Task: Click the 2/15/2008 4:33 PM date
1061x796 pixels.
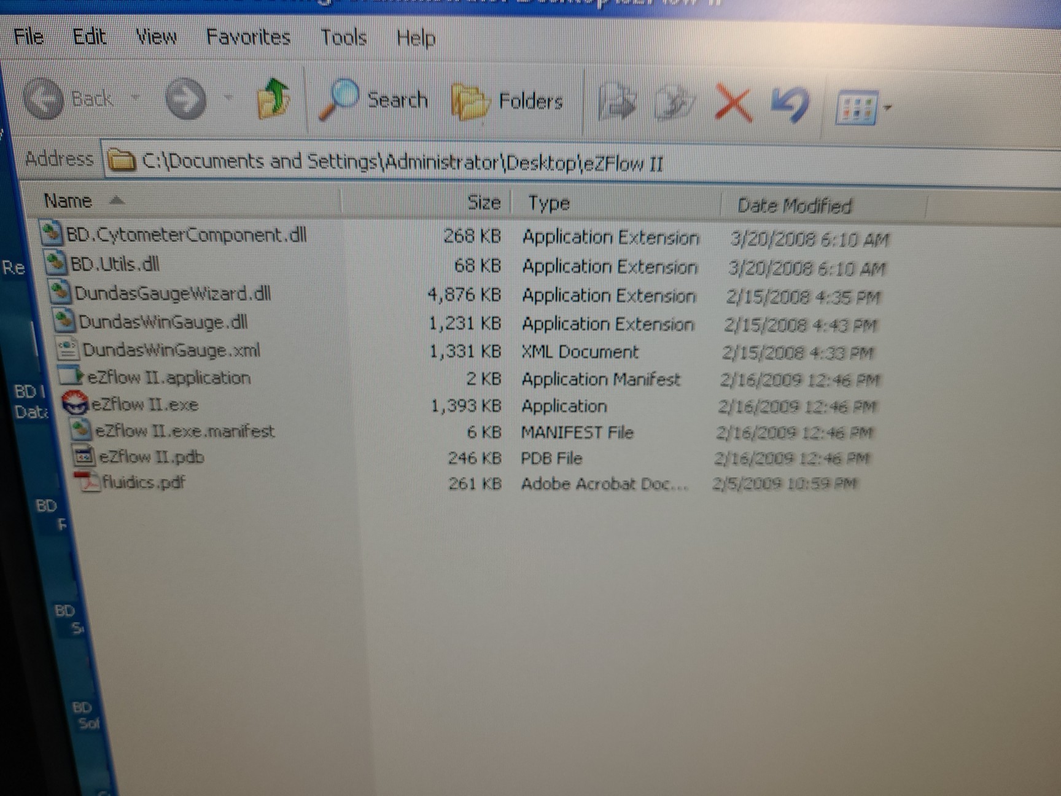Action: point(798,353)
